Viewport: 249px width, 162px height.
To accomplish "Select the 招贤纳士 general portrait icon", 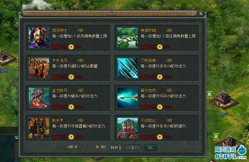I will pos(39,38).
